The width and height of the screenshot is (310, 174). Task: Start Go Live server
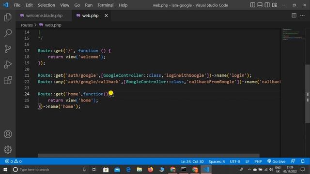276,161
